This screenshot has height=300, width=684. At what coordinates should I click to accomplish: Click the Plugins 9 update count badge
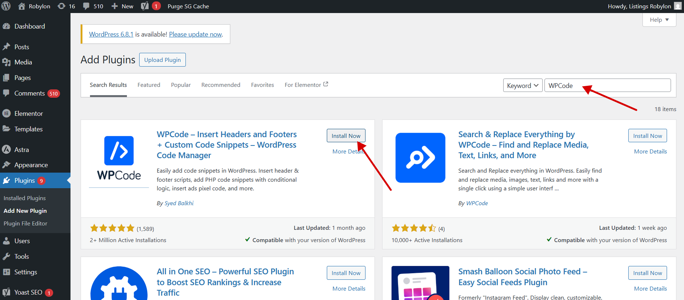point(41,181)
